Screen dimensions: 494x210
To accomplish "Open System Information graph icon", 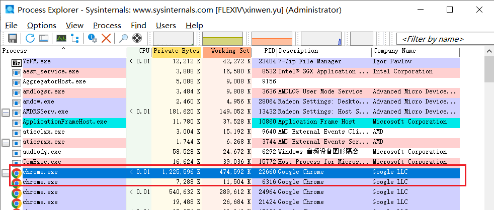I will point(61,39).
